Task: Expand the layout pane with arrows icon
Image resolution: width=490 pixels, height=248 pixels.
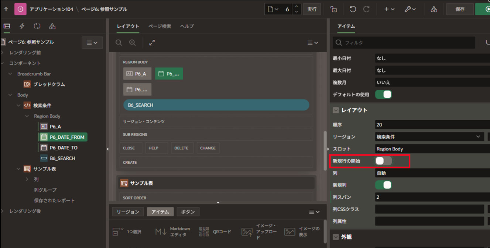Action: click(152, 43)
